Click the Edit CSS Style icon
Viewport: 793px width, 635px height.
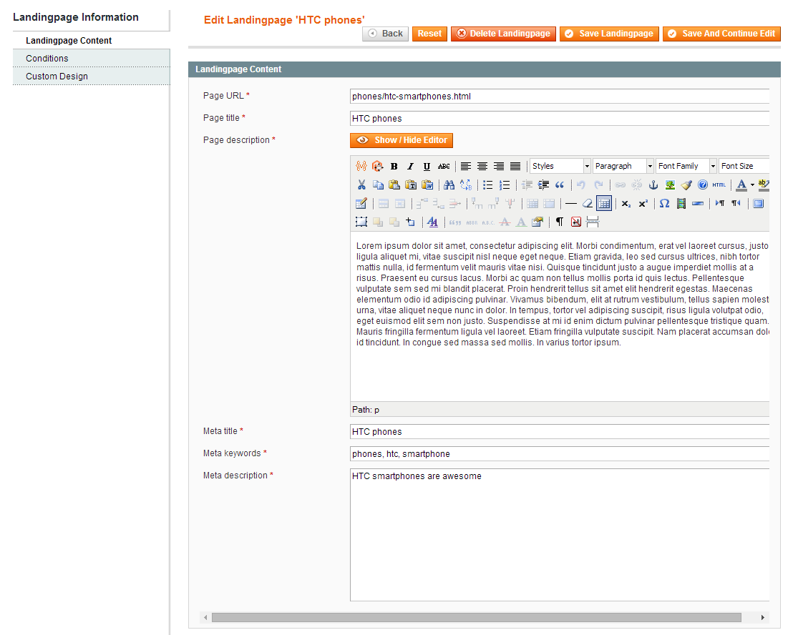tap(432, 222)
